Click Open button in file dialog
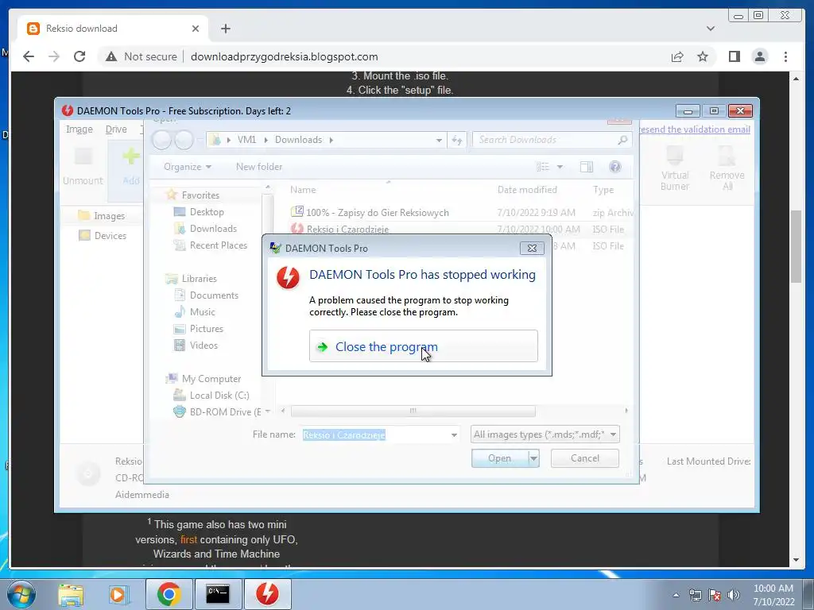 tap(499, 458)
